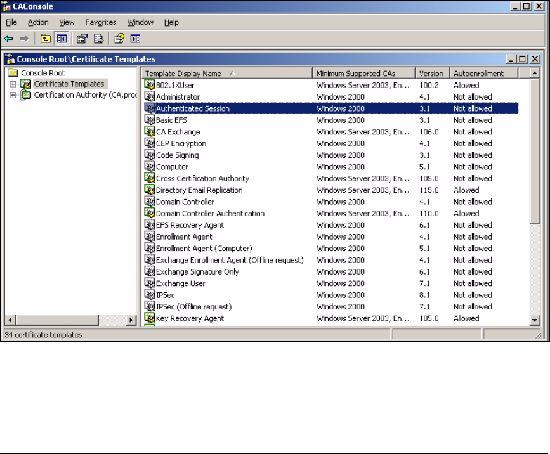Open the Help menu
550x454 pixels.
[x=171, y=22]
